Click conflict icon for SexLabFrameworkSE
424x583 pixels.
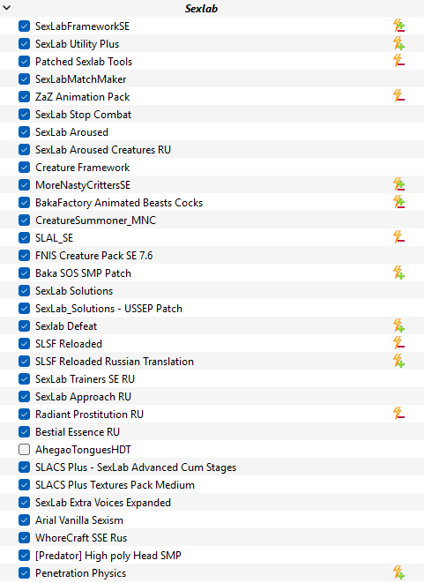coord(398,26)
